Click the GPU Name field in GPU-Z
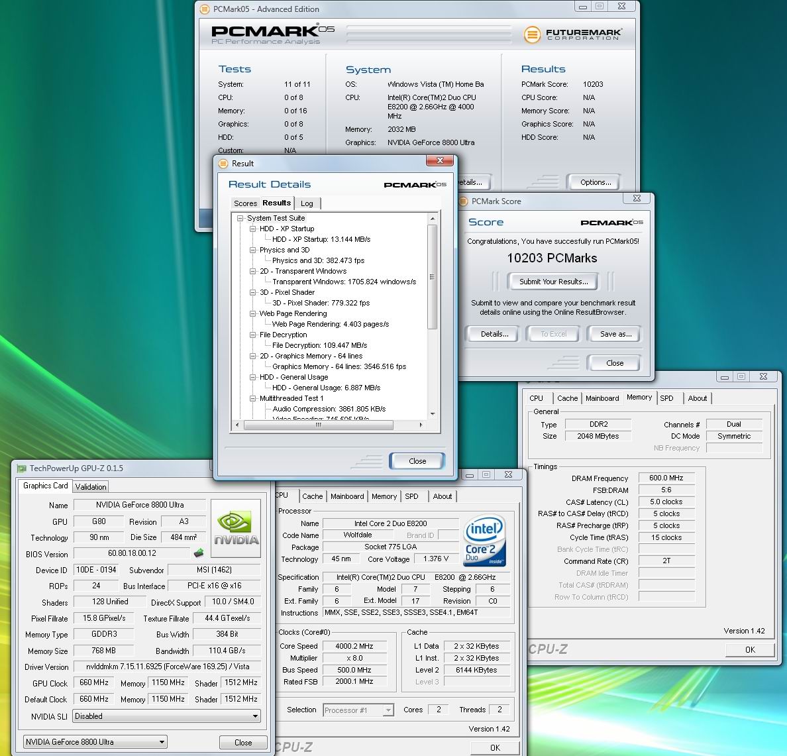Image resolution: width=787 pixels, height=756 pixels. tap(140, 505)
